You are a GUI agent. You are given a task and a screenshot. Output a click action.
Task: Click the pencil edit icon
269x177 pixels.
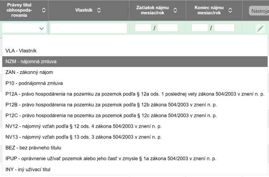point(260,28)
